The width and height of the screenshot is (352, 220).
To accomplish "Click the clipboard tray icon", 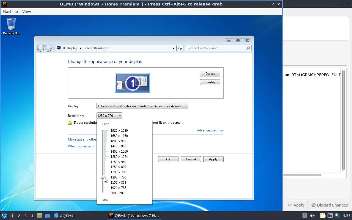I will point(323,216).
